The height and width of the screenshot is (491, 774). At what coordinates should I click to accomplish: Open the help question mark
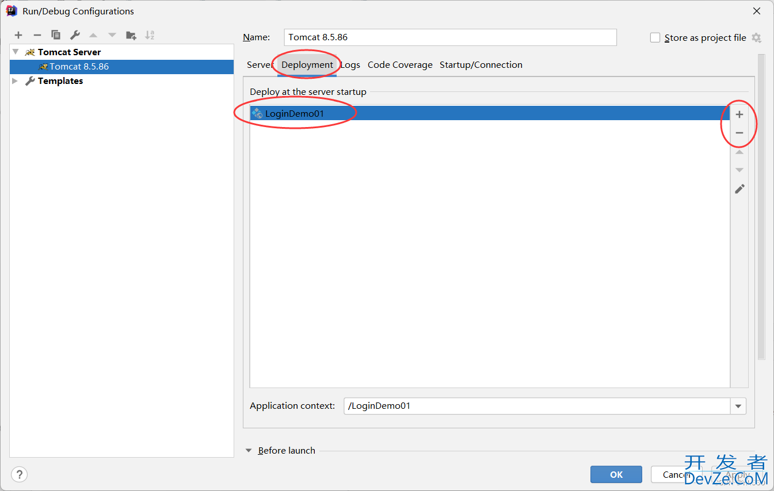[x=19, y=474]
